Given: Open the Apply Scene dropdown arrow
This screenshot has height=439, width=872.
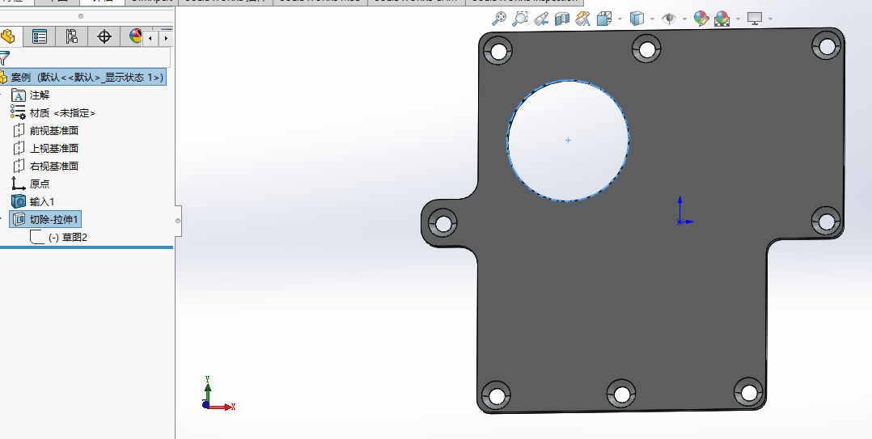Looking at the screenshot, I should tap(738, 19).
